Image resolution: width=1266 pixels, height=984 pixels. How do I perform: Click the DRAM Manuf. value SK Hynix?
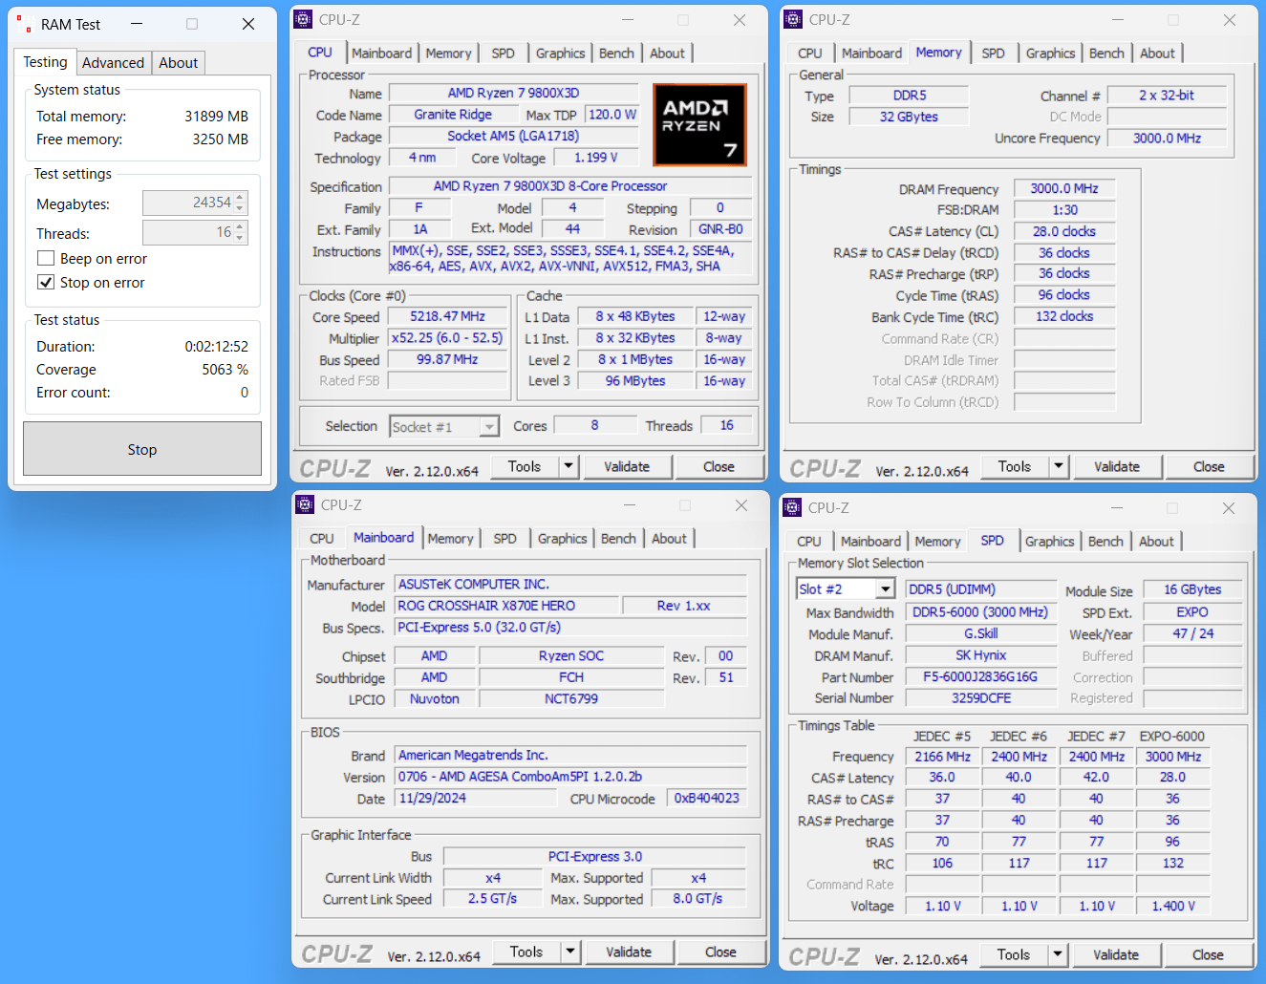[x=980, y=655]
